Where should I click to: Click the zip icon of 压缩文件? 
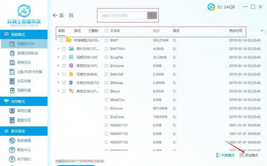[x=71, y=74]
